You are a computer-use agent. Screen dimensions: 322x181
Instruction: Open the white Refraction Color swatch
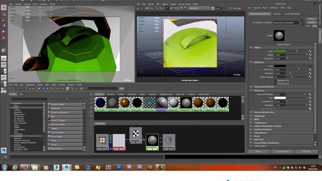point(280,98)
